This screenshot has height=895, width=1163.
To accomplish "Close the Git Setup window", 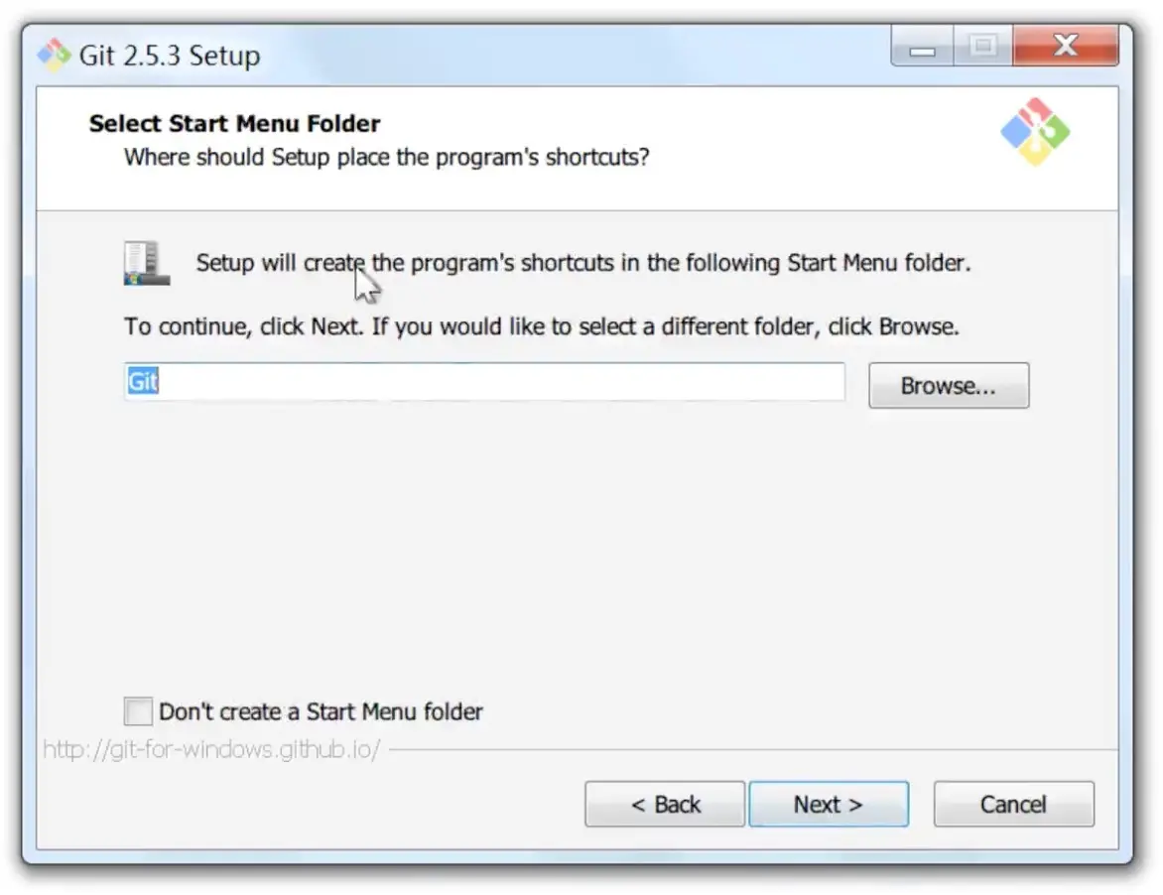I will 1065,47.
